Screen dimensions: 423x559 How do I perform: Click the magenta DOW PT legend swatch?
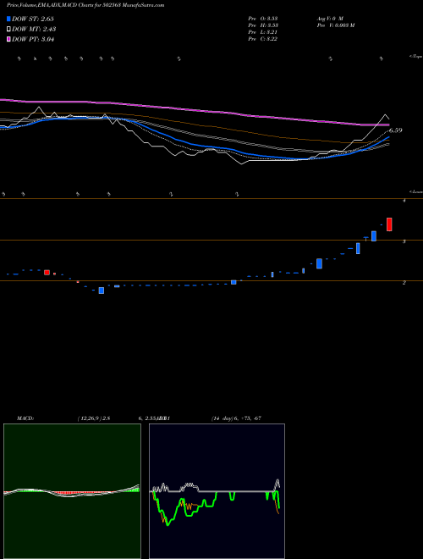click(8, 40)
